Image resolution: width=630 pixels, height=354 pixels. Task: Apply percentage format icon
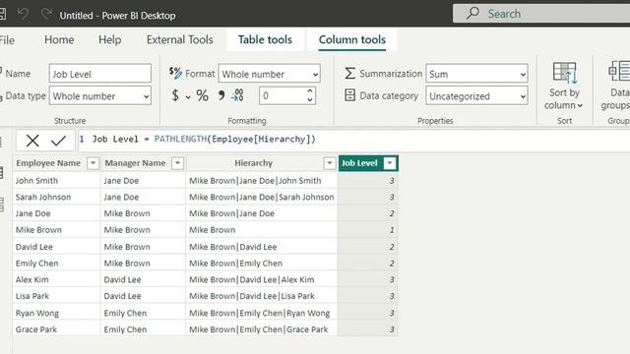point(202,95)
